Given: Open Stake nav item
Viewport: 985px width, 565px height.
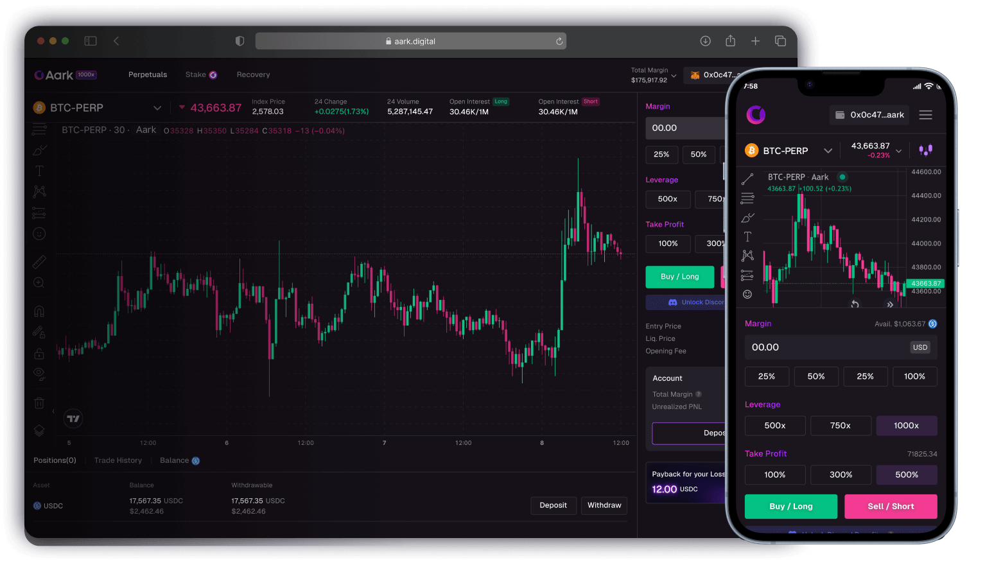Looking at the screenshot, I should [201, 75].
